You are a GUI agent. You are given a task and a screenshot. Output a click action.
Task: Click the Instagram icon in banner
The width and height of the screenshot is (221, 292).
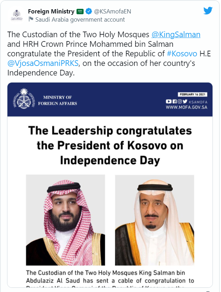(x=180, y=101)
